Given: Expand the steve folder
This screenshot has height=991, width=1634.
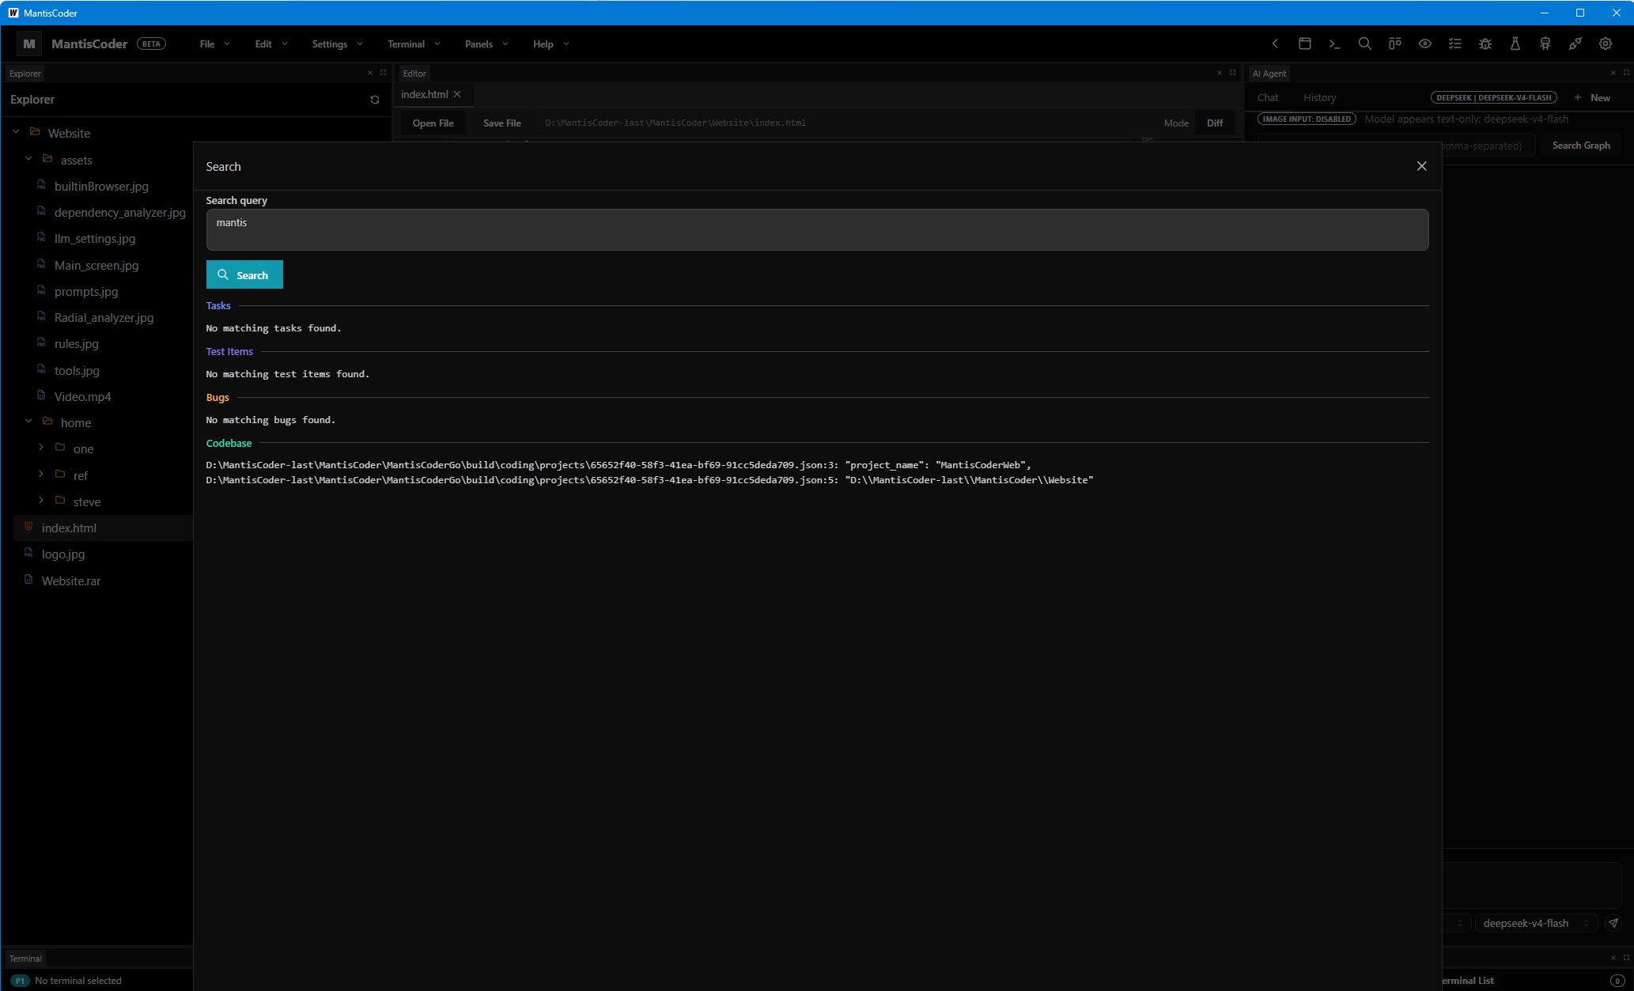Looking at the screenshot, I should [x=41, y=501].
